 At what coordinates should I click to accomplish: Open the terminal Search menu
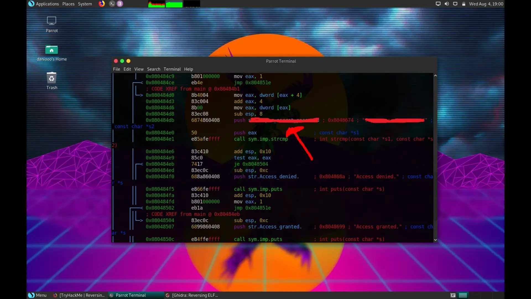pyautogui.click(x=153, y=69)
